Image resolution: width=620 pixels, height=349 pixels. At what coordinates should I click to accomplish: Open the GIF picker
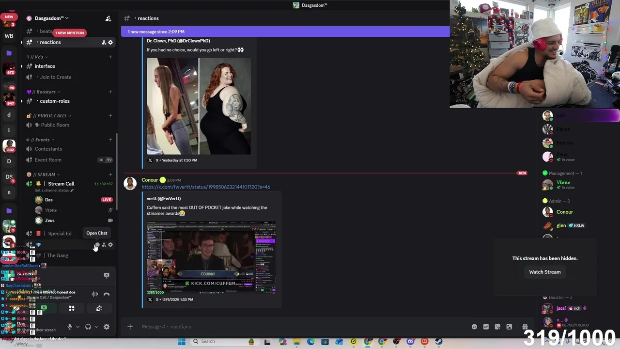click(x=486, y=327)
